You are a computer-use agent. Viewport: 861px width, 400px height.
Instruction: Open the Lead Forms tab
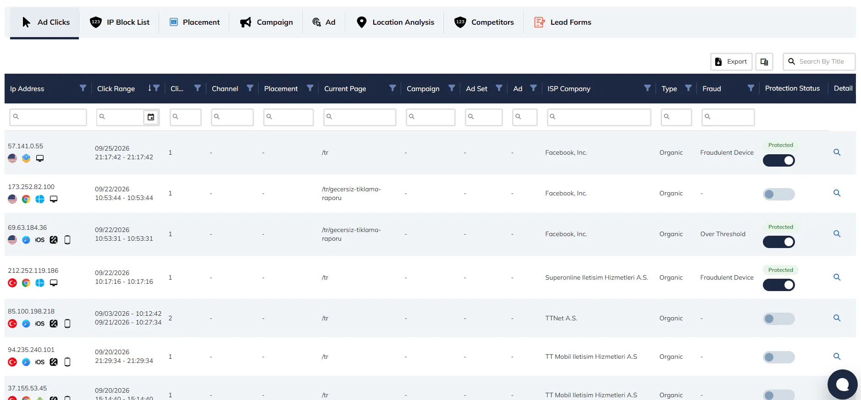(x=563, y=22)
